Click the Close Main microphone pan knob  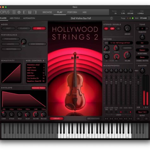[107, 71]
